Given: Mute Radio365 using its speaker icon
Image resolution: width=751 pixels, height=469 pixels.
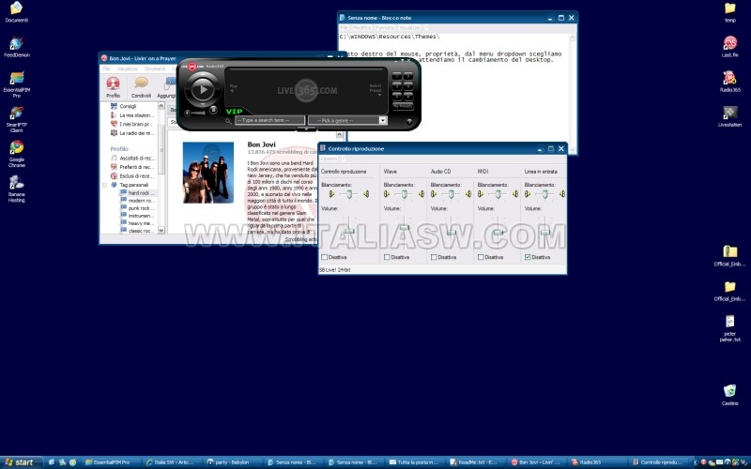Looking at the screenshot, I should 187,113.
